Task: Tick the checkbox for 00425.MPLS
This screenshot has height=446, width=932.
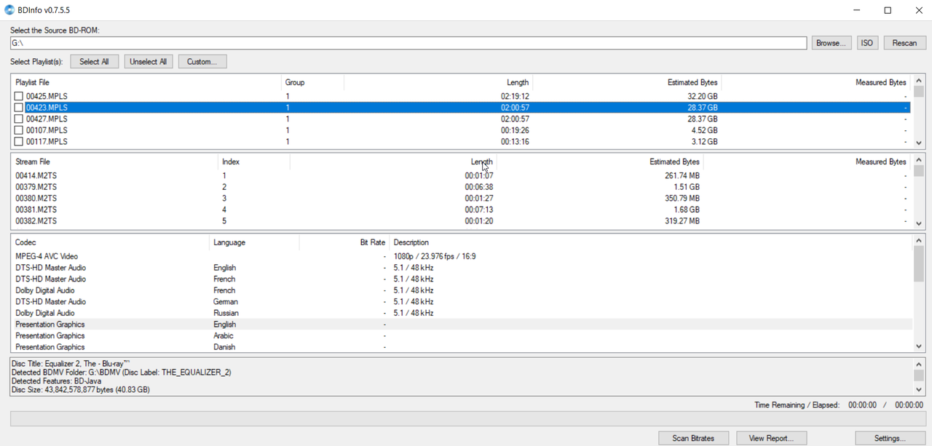Action: point(19,96)
